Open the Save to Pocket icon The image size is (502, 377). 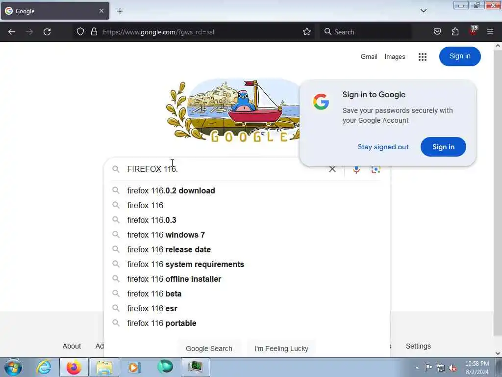click(x=437, y=32)
